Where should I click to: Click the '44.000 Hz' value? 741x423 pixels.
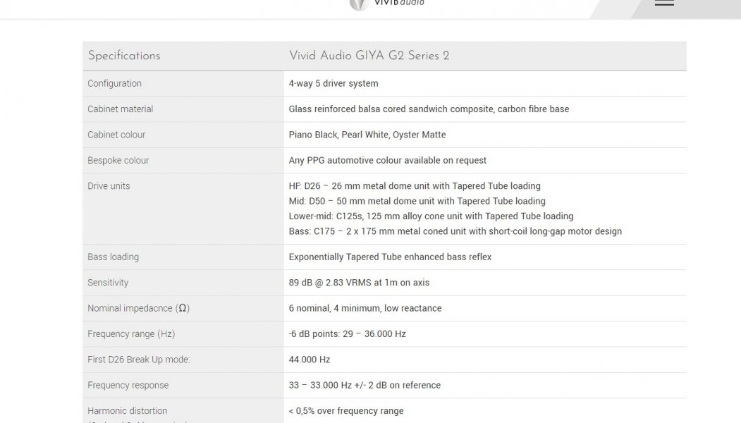click(310, 359)
